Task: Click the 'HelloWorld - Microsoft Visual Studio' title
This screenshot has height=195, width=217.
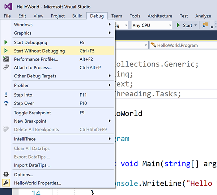Action: [x=54, y=7]
